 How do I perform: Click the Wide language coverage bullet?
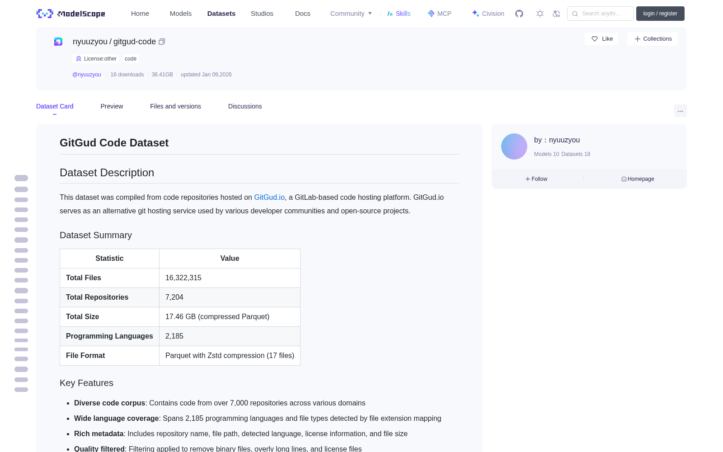258,419
